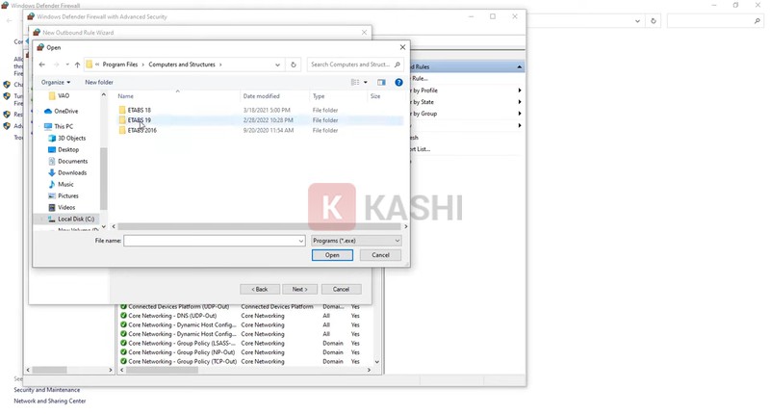Viewport: 770px width, 414px height.
Task: Select This PC in navigation pane
Action: (64, 126)
